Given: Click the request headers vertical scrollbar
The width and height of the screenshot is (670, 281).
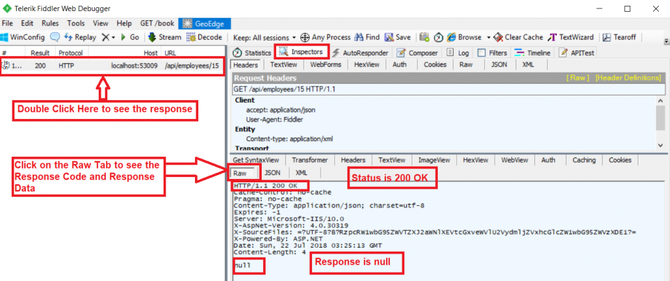Looking at the screenshot, I should (x=660, y=119).
